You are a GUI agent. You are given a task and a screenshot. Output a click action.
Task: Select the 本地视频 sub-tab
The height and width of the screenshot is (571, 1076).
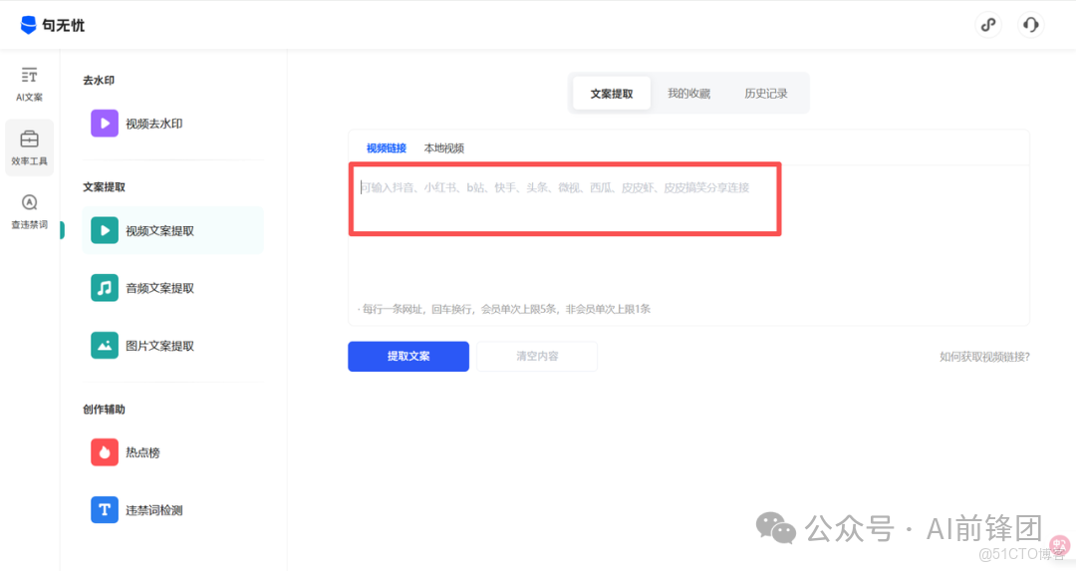pos(444,148)
